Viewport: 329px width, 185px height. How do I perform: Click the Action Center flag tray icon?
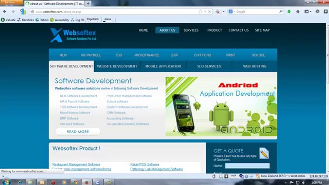[292, 182]
